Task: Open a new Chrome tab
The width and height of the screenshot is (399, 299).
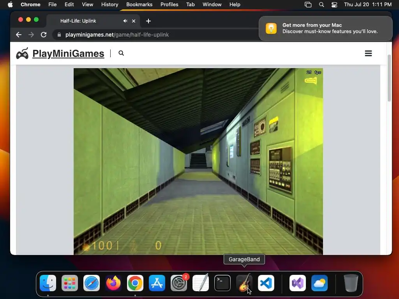Action: (148, 21)
